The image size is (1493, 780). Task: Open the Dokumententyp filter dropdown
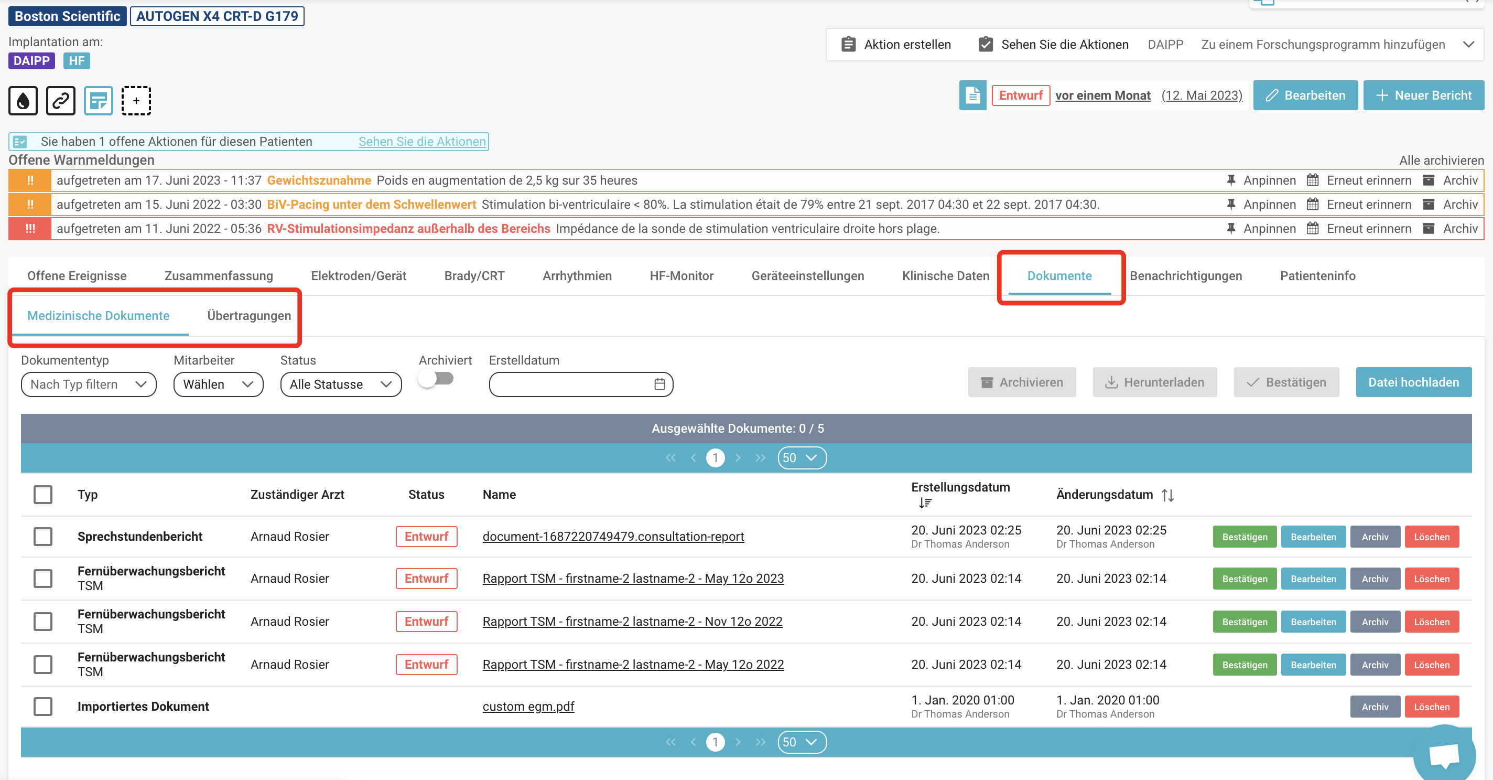tap(89, 384)
